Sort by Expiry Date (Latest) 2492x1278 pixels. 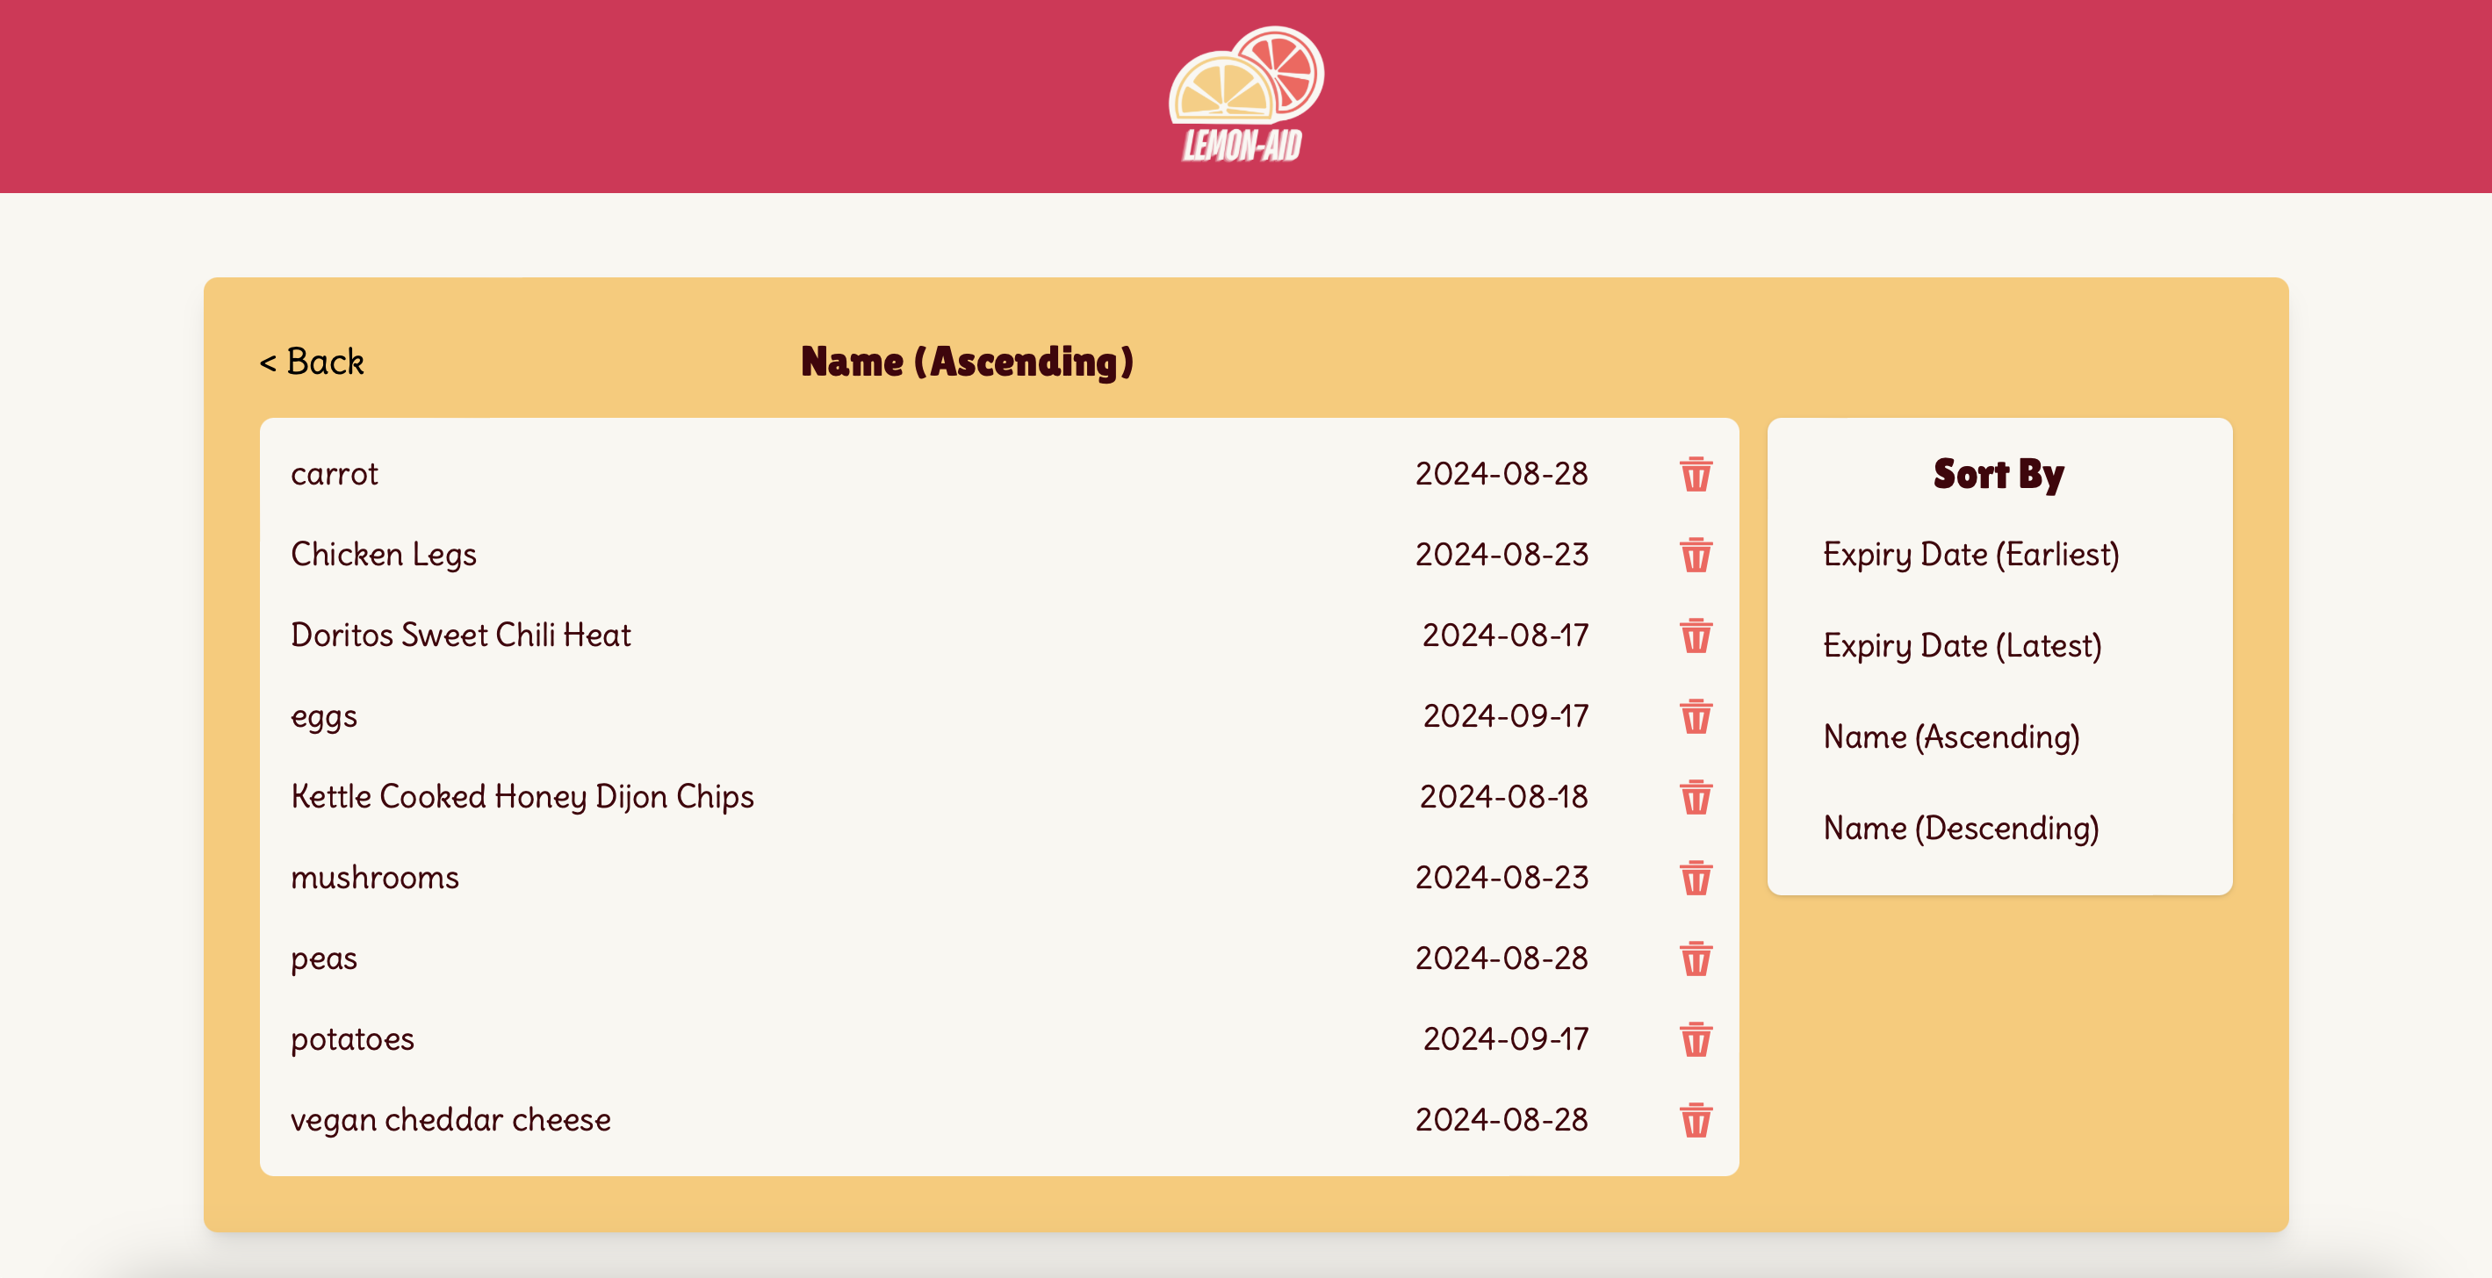click(1962, 646)
